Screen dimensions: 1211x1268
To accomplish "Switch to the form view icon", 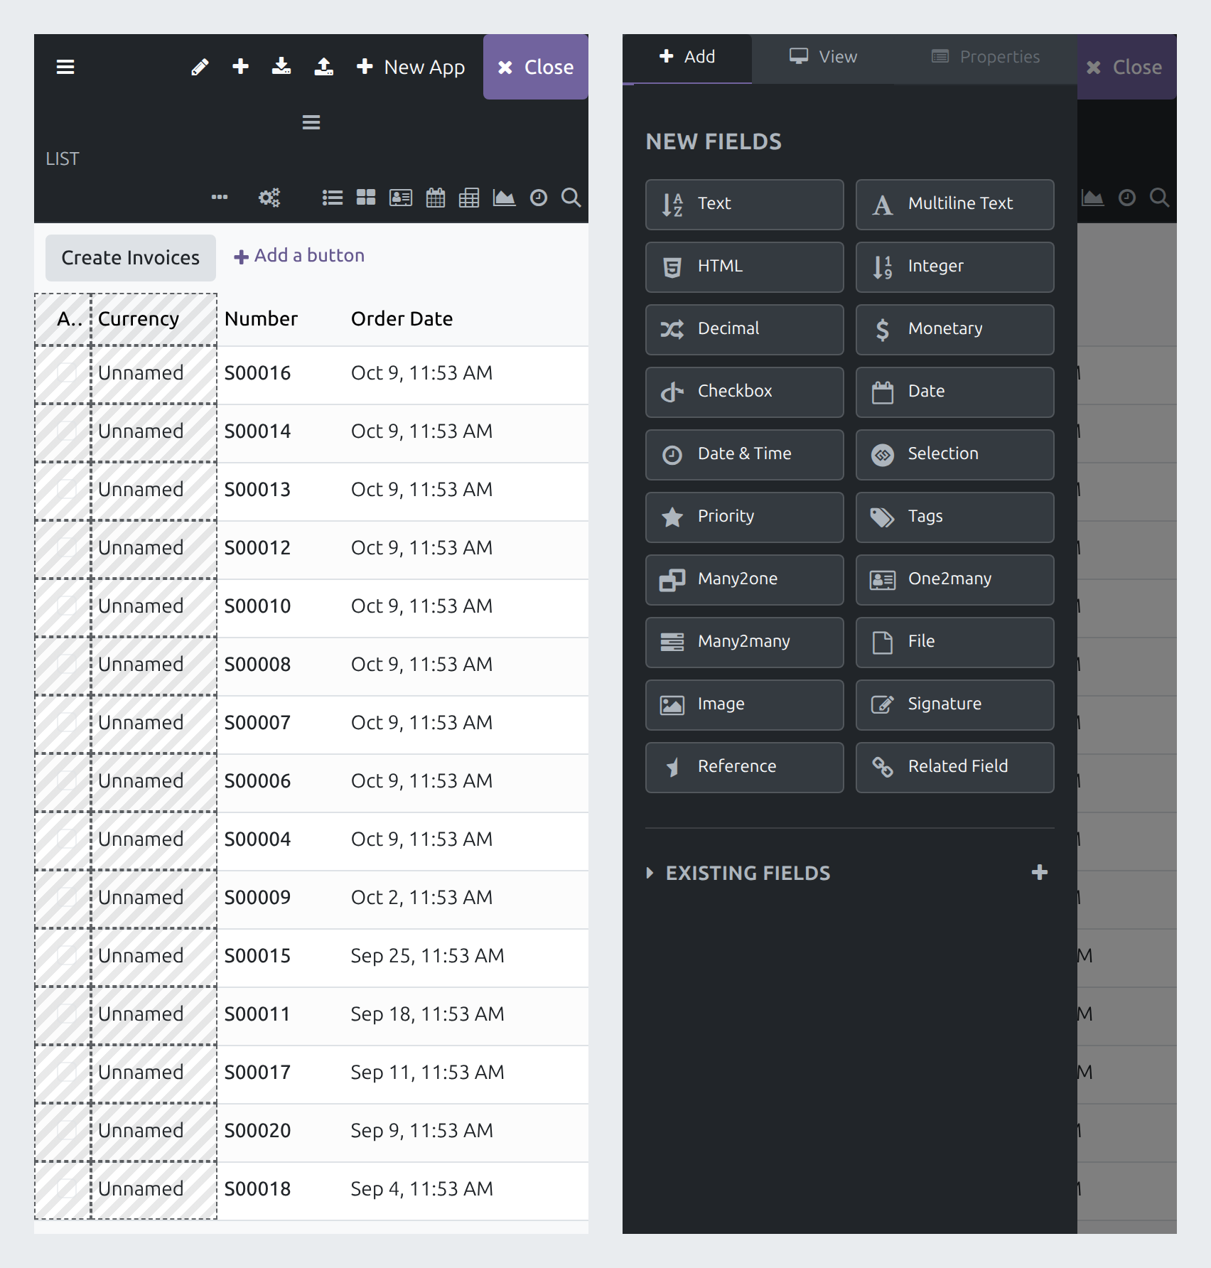I will pos(401,197).
